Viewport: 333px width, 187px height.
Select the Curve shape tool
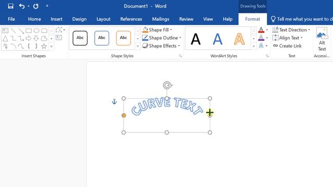[x=21, y=46]
